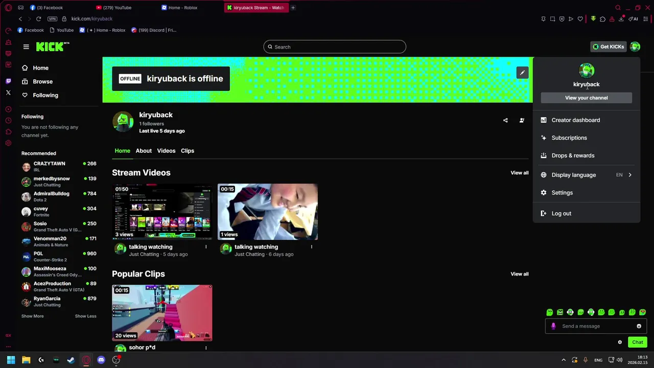This screenshot has width=654, height=368.
Task: Open the X panel in Opera sidebar
Action: pos(8,93)
